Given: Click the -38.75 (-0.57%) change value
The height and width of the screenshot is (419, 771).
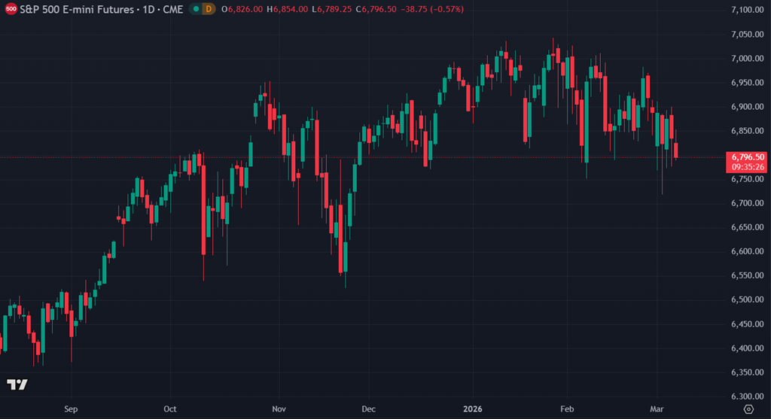Looking at the screenshot, I should [x=434, y=9].
